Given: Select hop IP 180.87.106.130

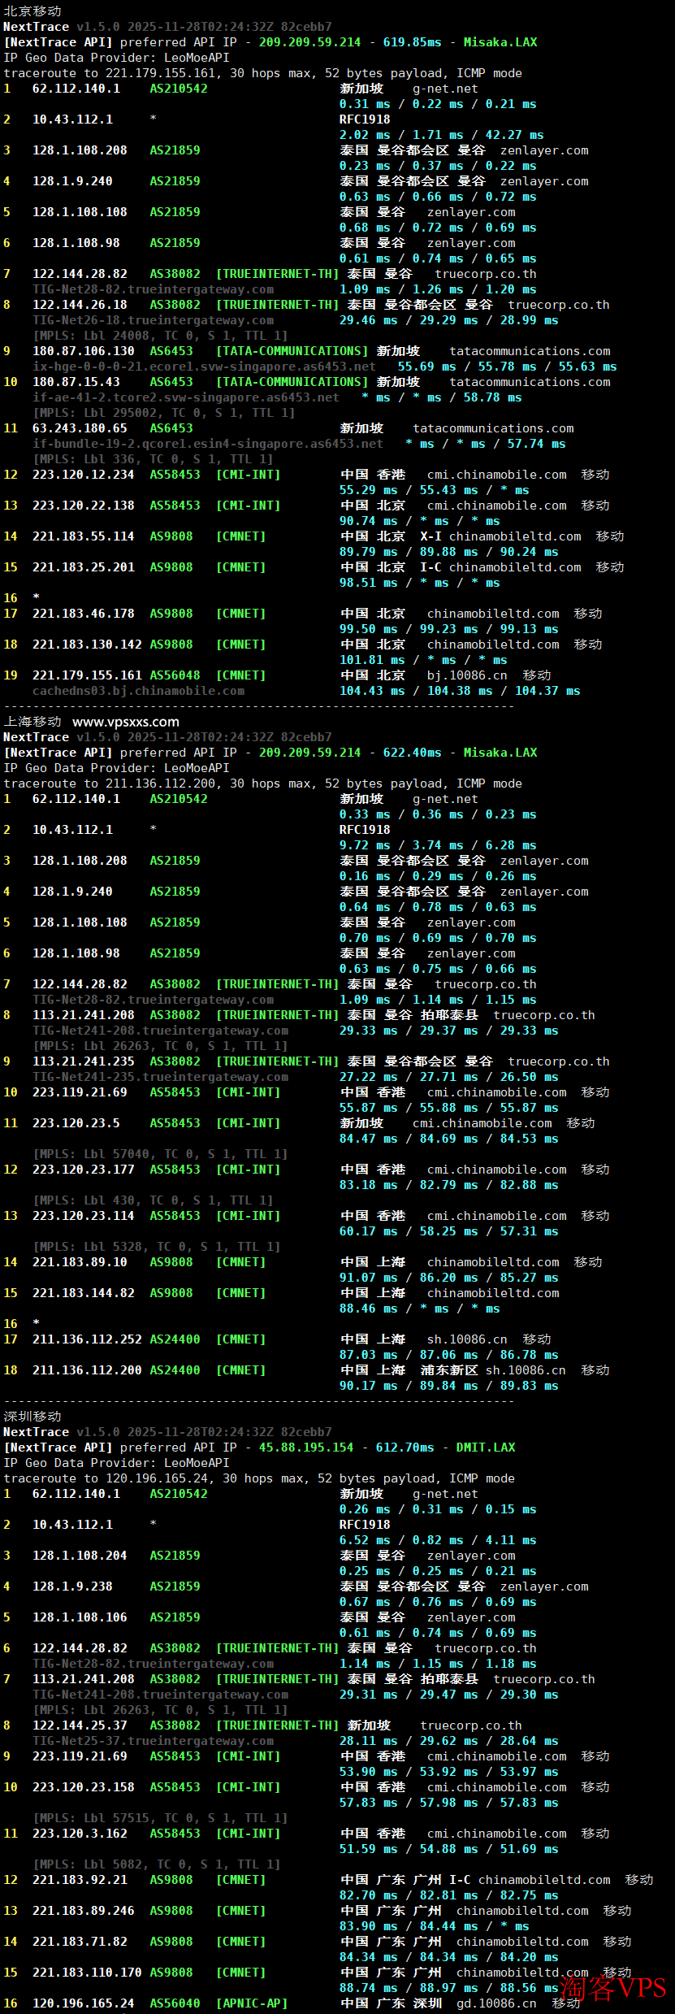Looking at the screenshot, I should tap(84, 351).
